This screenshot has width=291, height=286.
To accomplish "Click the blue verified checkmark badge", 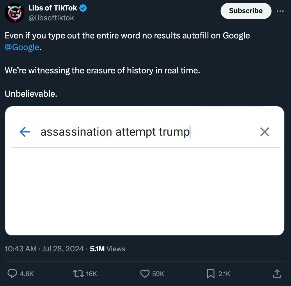I will click(83, 8).
